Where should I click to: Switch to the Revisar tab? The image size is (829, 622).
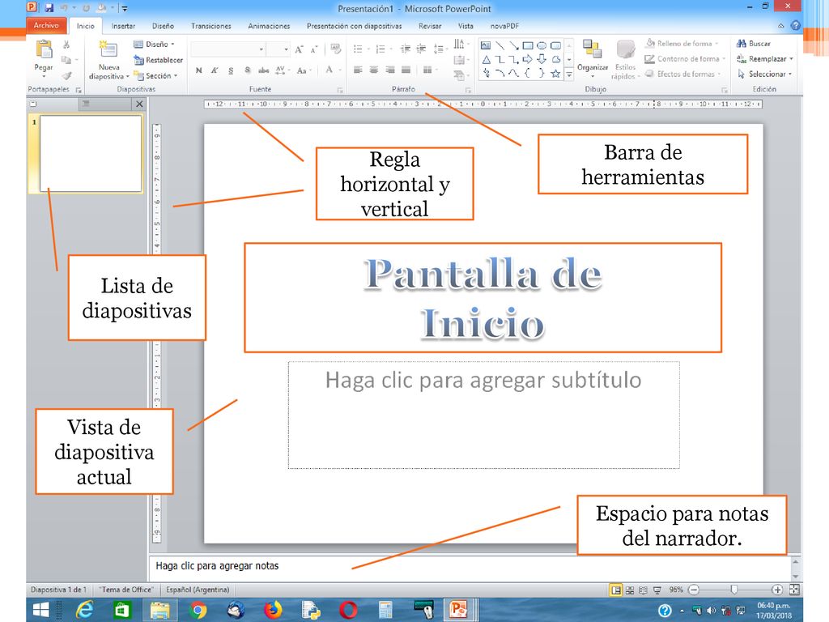coord(430,26)
